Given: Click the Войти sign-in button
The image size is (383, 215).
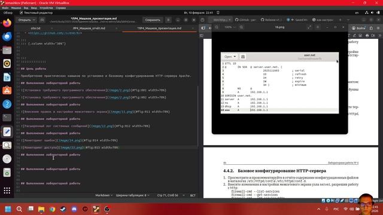Looking at the screenshot, I should tap(358, 28).
